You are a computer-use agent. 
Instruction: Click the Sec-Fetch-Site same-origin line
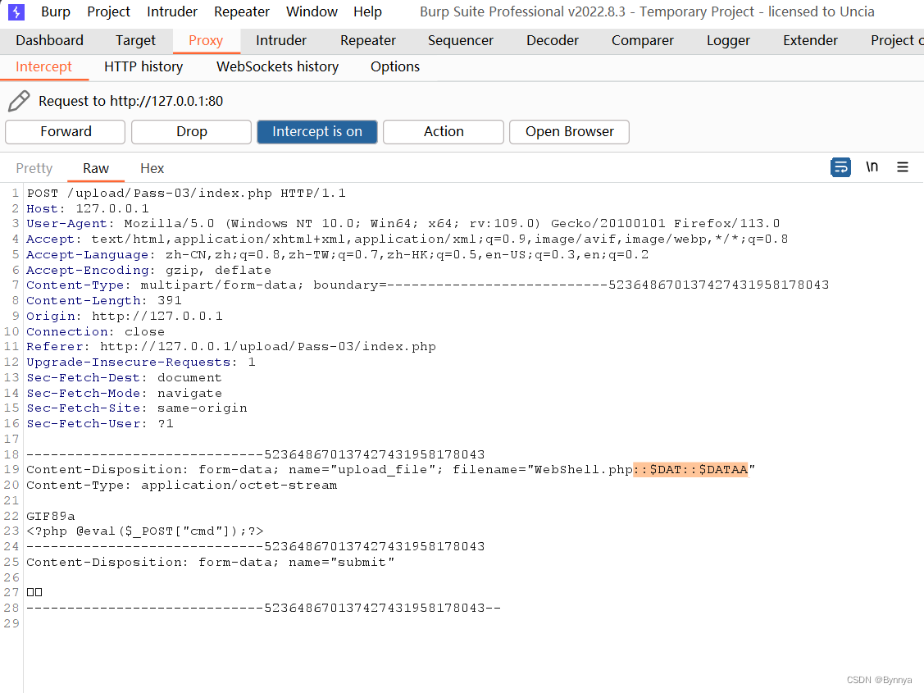coord(137,408)
